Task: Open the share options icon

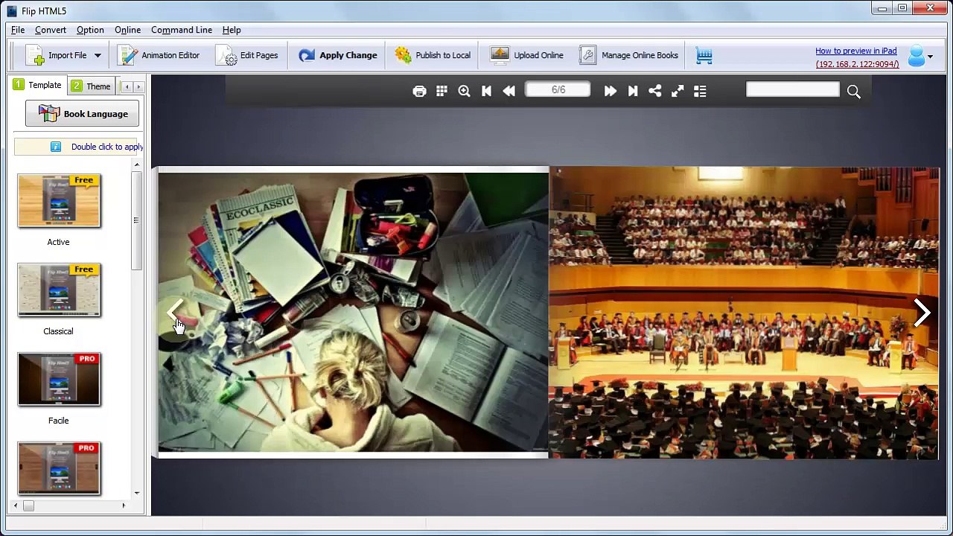Action: (x=654, y=91)
